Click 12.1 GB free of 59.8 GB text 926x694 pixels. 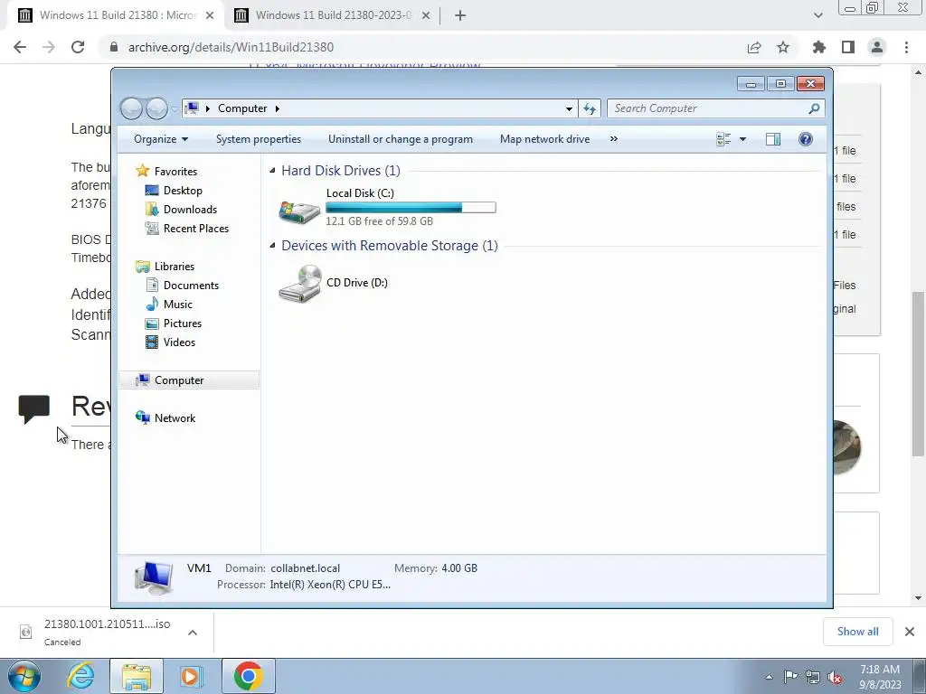coord(379,221)
